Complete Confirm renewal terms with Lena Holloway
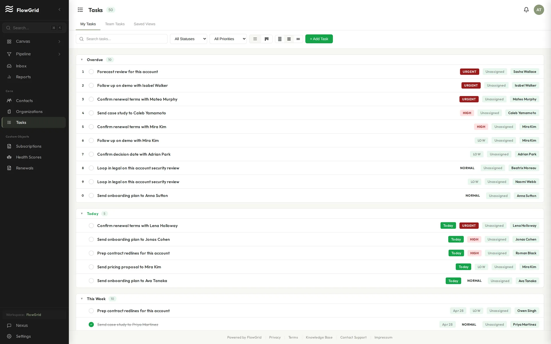This screenshot has height=344, width=551. pyautogui.click(x=91, y=226)
